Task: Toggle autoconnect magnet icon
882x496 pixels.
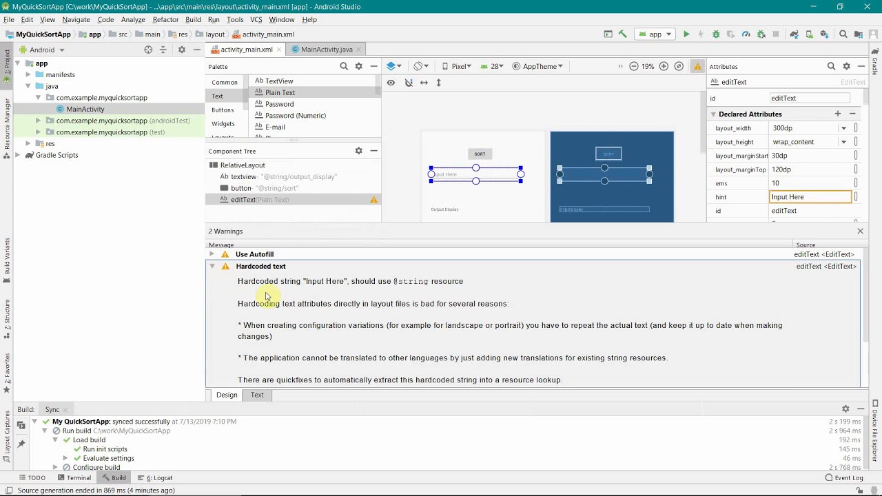Action: click(x=409, y=83)
